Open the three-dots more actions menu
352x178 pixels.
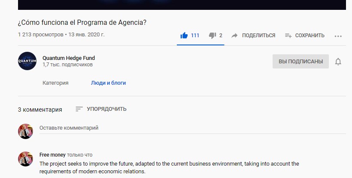[x=338, y=36]
